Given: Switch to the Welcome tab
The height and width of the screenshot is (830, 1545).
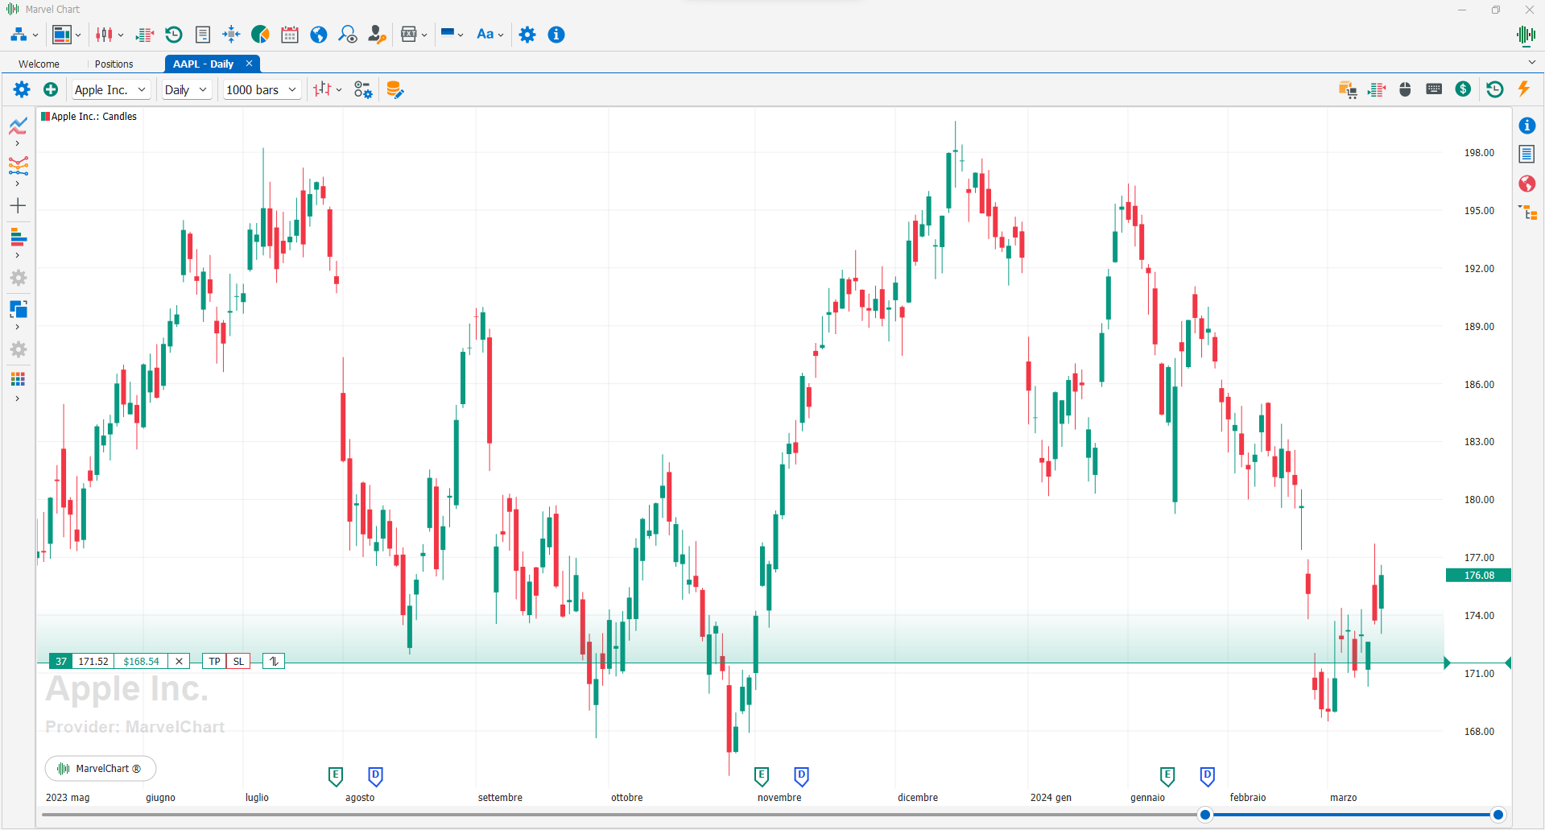Looking at the screenshot, I should pyautogui.click(x=39, y=64).
